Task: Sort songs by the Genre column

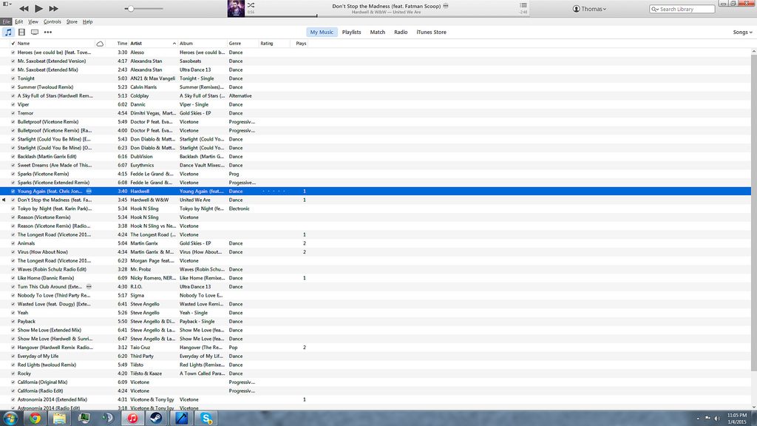Action: tap(235, 44)
